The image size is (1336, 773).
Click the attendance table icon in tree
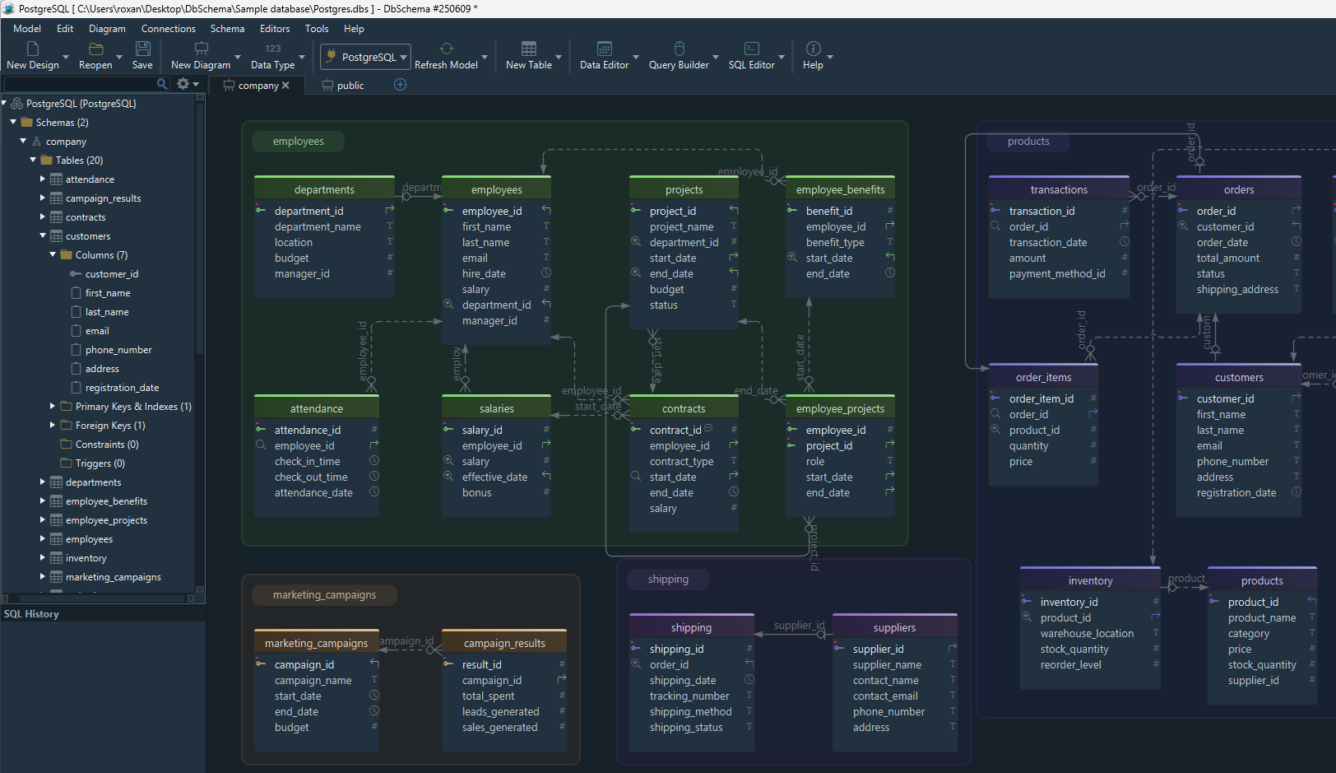tap(56, 179)
